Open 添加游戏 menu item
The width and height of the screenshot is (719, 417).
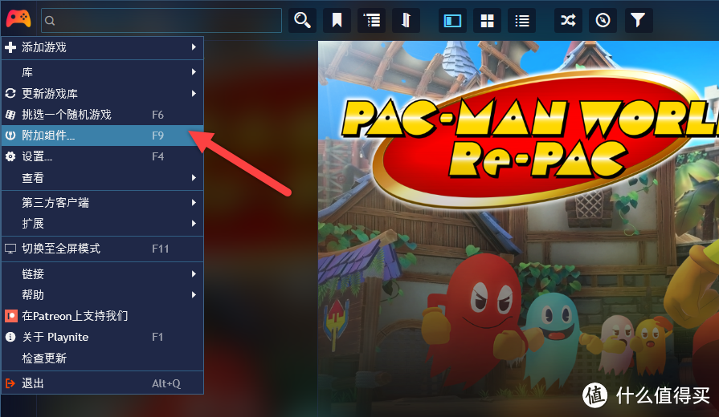(x=103, y=47)
